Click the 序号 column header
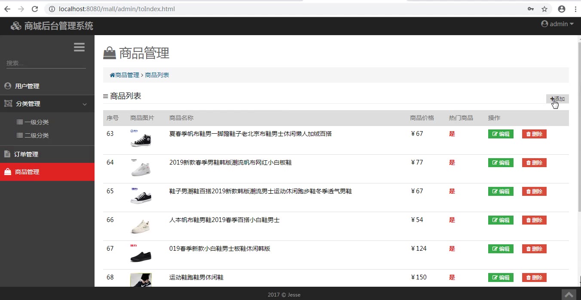The image size is (581, 300). tap(113, 118)
